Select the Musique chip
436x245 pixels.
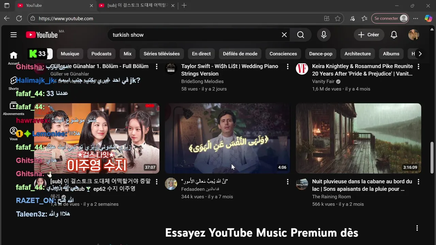70,54
